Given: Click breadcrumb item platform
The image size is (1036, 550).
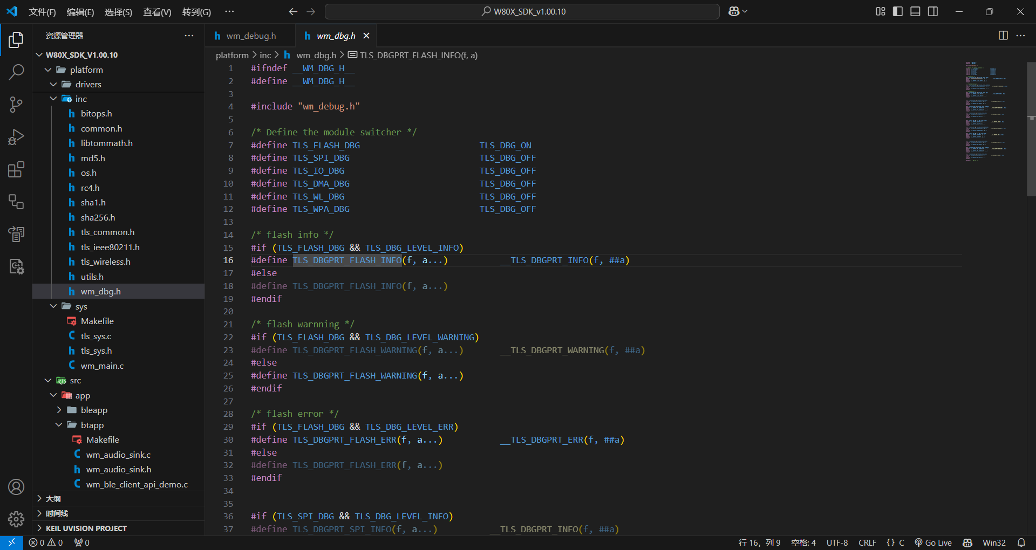Looking at the screenshot, I should tap(232, 55).
